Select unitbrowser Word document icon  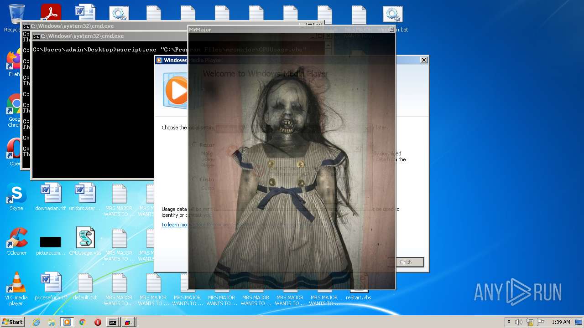tap(85, 197)
